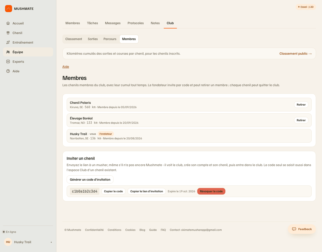Open the Guide footer link
The image size is (322, 252).
[153, 230]
